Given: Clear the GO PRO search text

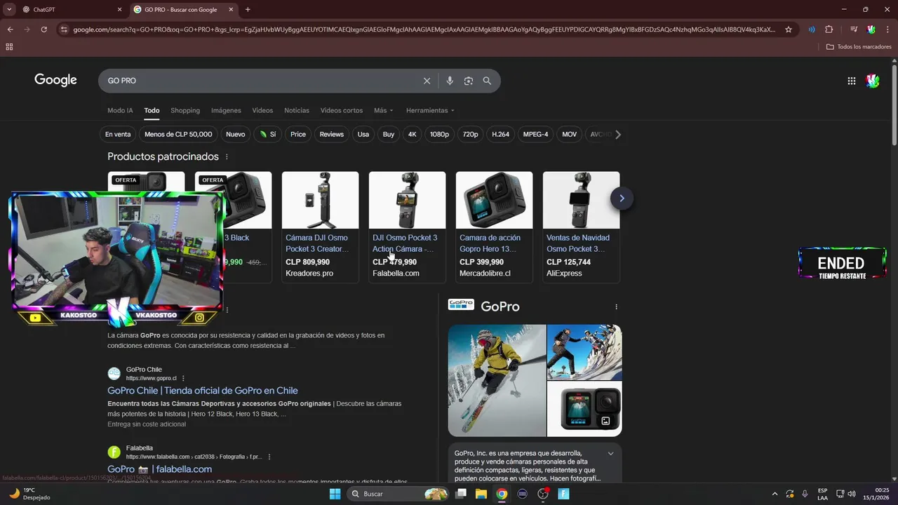Looking at the screenshot, I should [427, 81].
